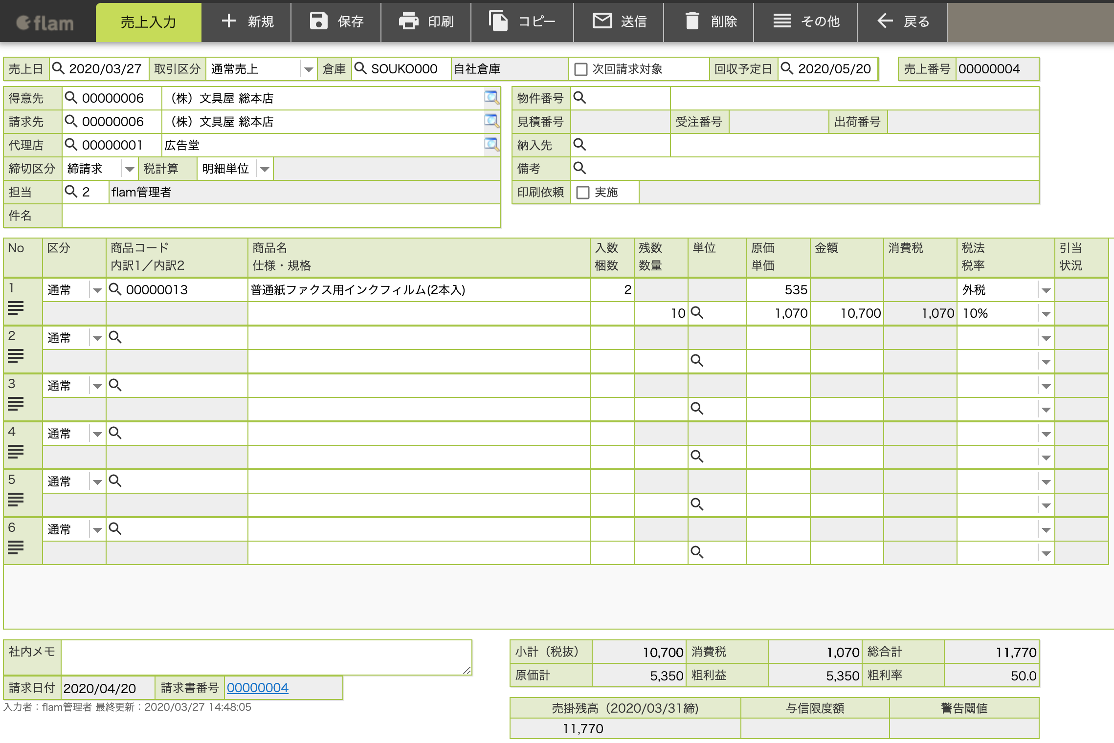The height and width of the screenshot is (743, 1114).
Task: Click the 備考 search magnifier
Action: click(579, 168)
